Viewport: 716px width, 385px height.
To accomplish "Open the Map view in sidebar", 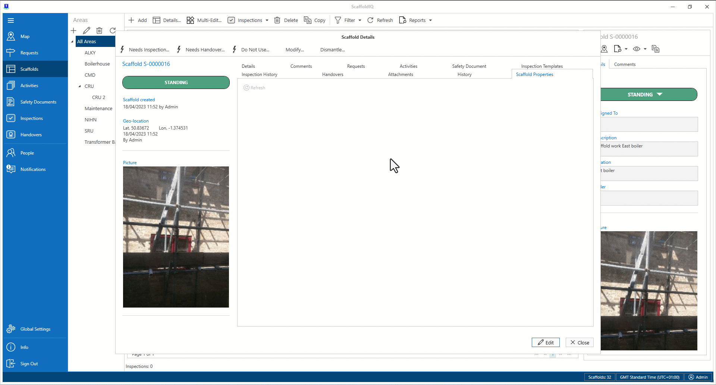I will coord(25,36).
